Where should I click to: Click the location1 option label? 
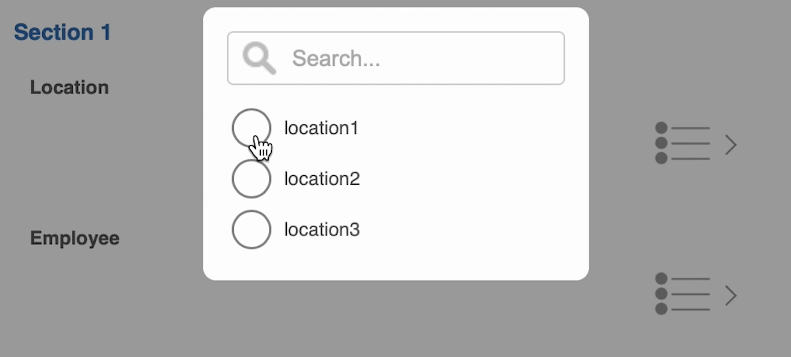[x=321, y=128]
